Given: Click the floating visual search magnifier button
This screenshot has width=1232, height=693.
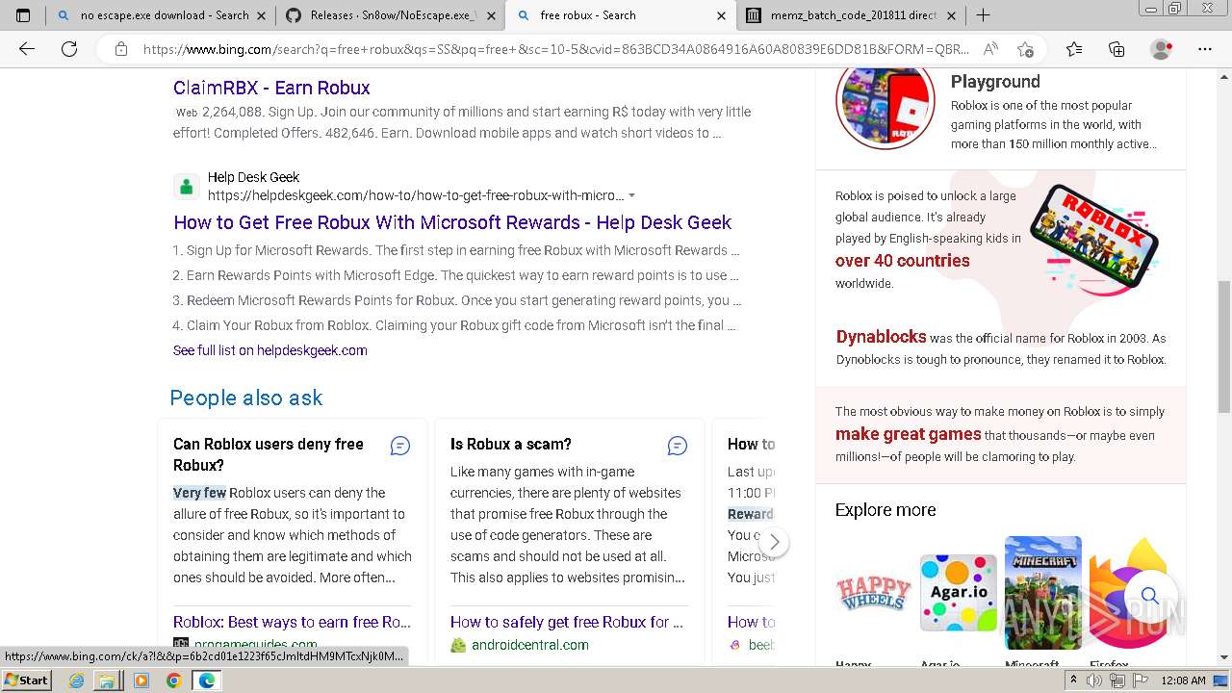Looking at the screenshot, I should point(1149,596).
